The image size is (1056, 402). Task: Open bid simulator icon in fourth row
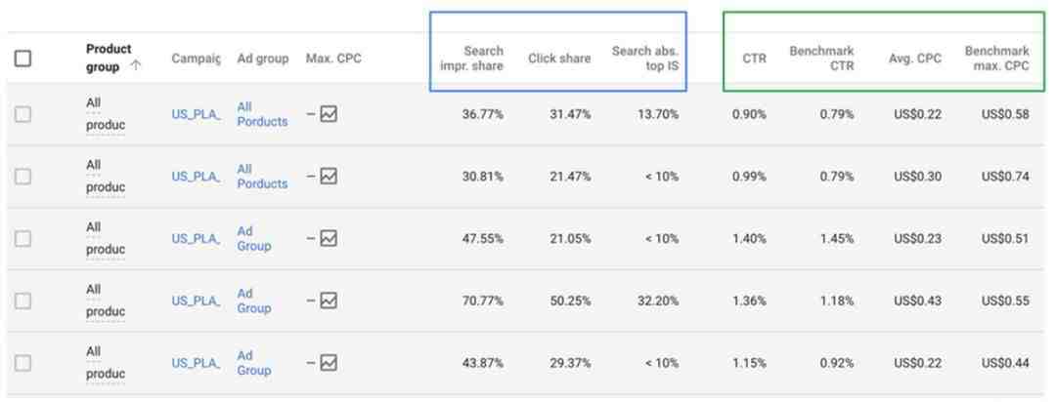(329, 301)
